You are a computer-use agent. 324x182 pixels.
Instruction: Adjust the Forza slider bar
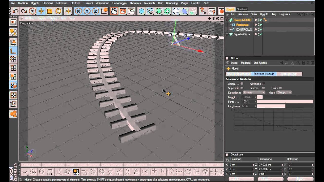click(x=285, y=102)
